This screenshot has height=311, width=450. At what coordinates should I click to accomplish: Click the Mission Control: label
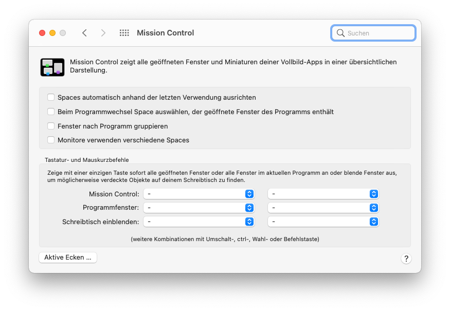[114, 194]
